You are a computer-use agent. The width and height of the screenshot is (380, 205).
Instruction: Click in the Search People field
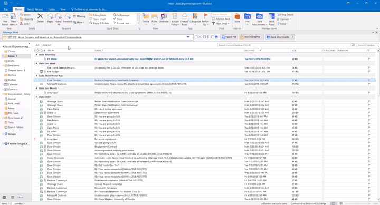221,15
